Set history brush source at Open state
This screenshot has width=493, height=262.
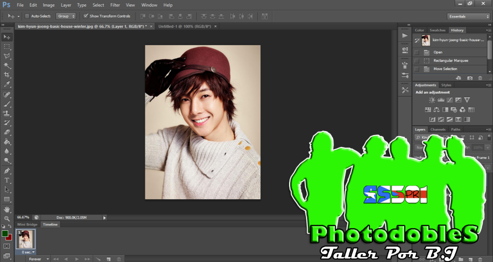tap(416, 52)
